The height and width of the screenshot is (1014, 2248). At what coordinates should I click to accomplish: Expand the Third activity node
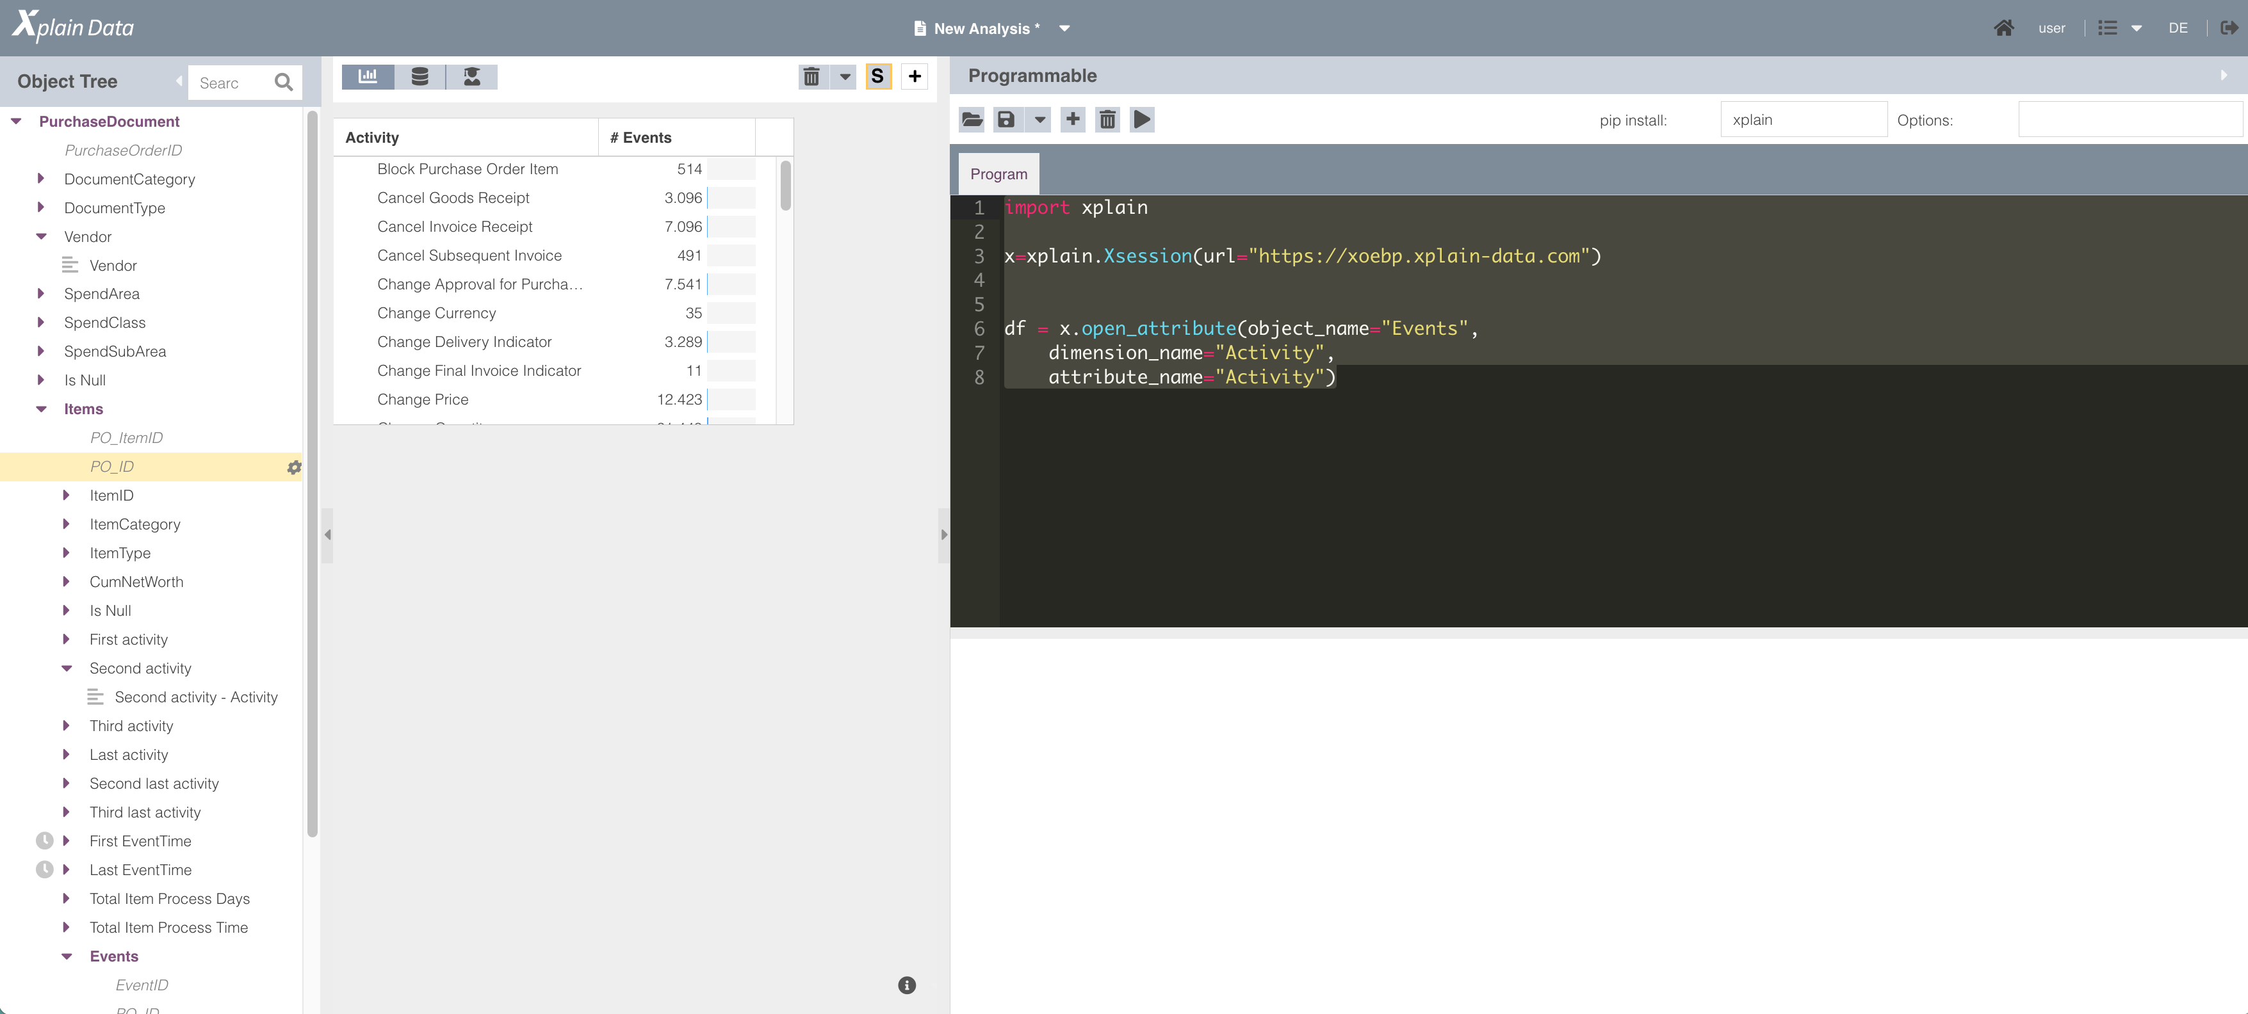[x=67, y=725]
